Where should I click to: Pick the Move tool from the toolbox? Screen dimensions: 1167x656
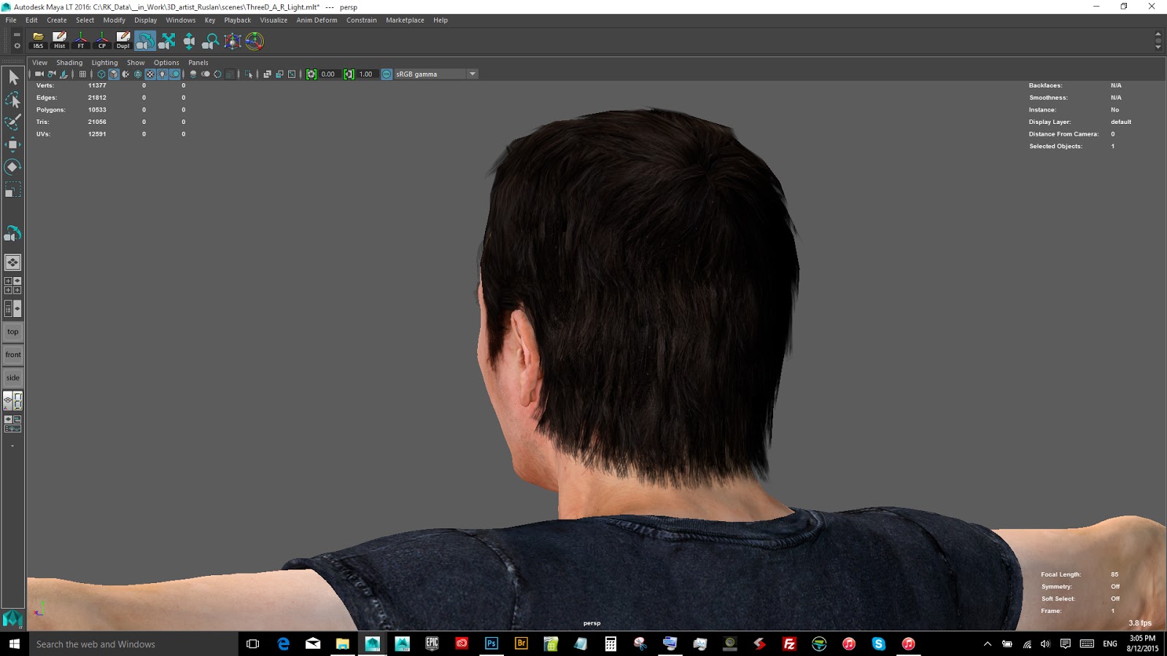click(13, 144)
